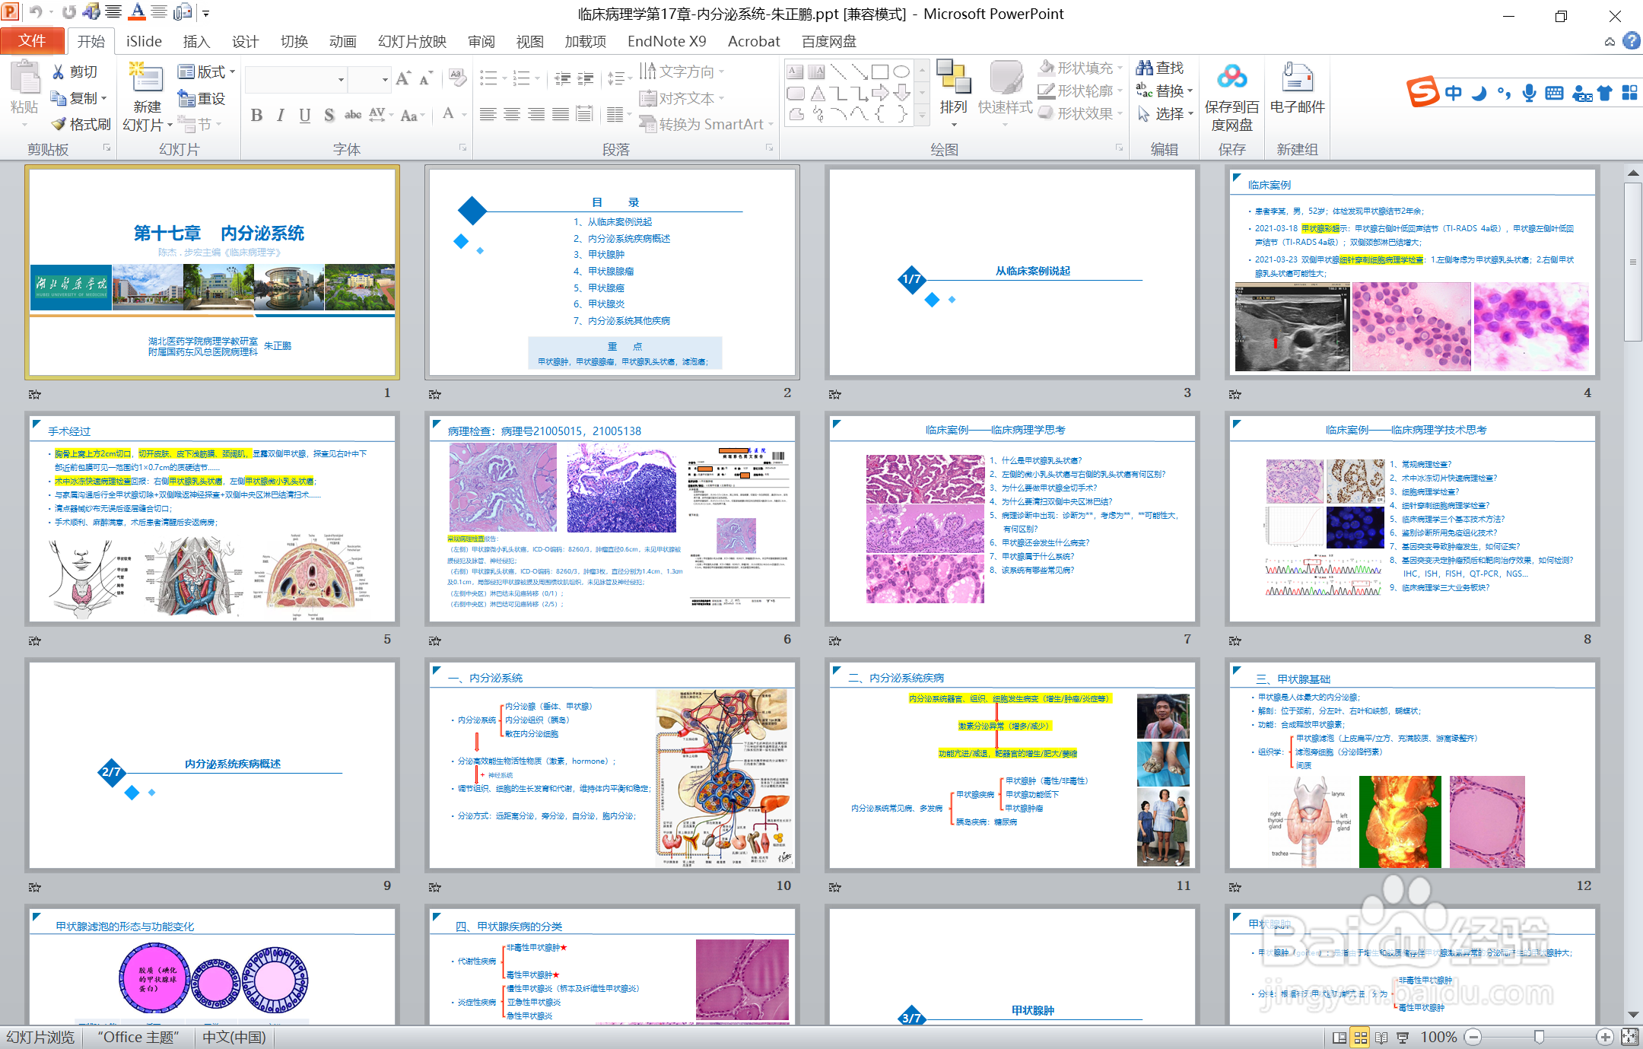
Task: Center align text in paragraph group
Action: tap(512, 114)
